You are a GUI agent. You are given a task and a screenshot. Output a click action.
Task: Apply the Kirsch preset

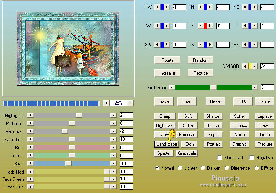213,125
